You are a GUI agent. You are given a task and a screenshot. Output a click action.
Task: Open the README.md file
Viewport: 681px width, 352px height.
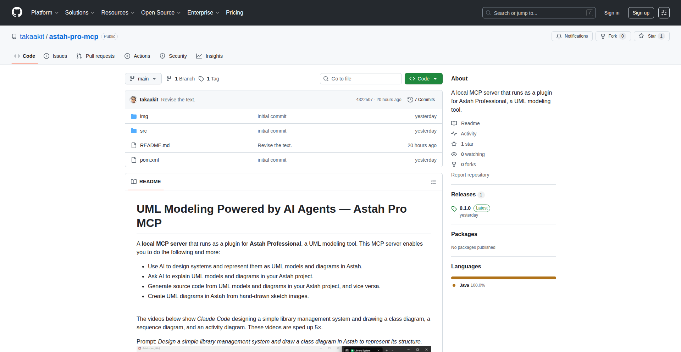[155, 145]
